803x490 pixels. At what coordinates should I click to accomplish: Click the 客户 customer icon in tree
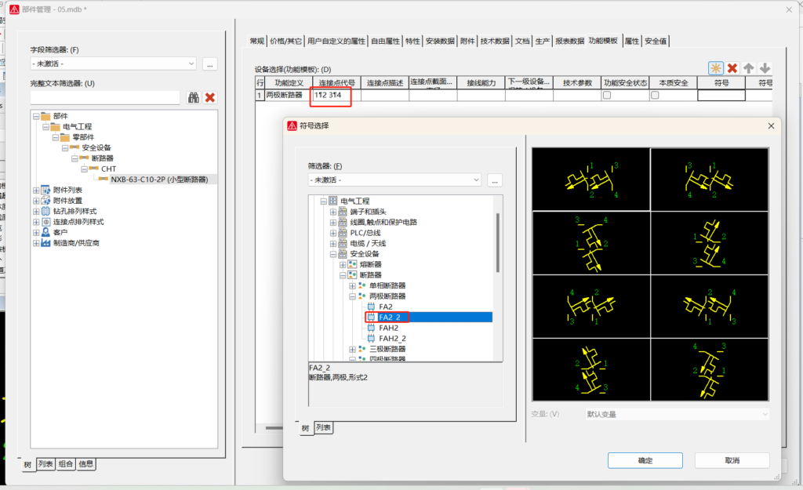[45, 232]
